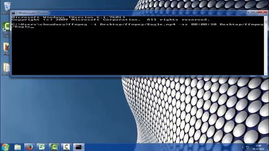Click the Command Prompt scrollbar up arrow
This screenshot has width=269, height=151.
(266, 18)
